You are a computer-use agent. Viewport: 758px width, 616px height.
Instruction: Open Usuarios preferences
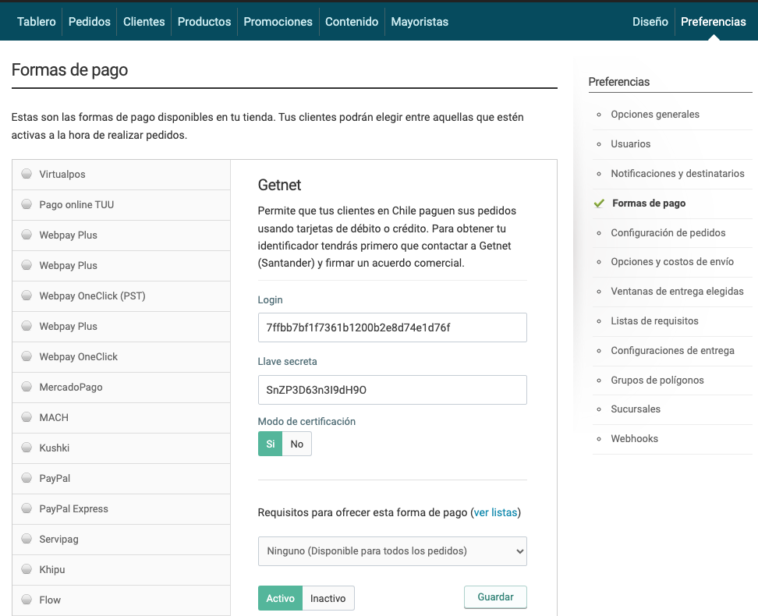click(630, 144)
